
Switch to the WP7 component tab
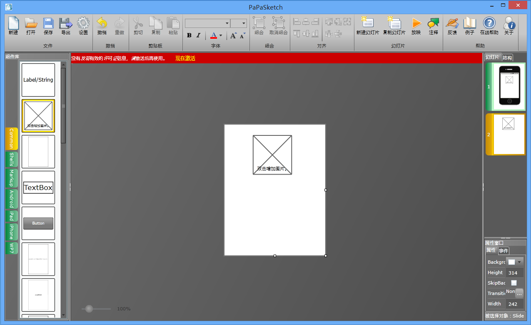click(x=12, y=248)
